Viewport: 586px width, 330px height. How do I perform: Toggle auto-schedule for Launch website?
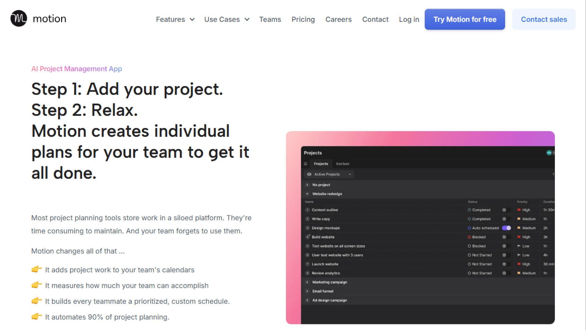(x=506, y=264)
